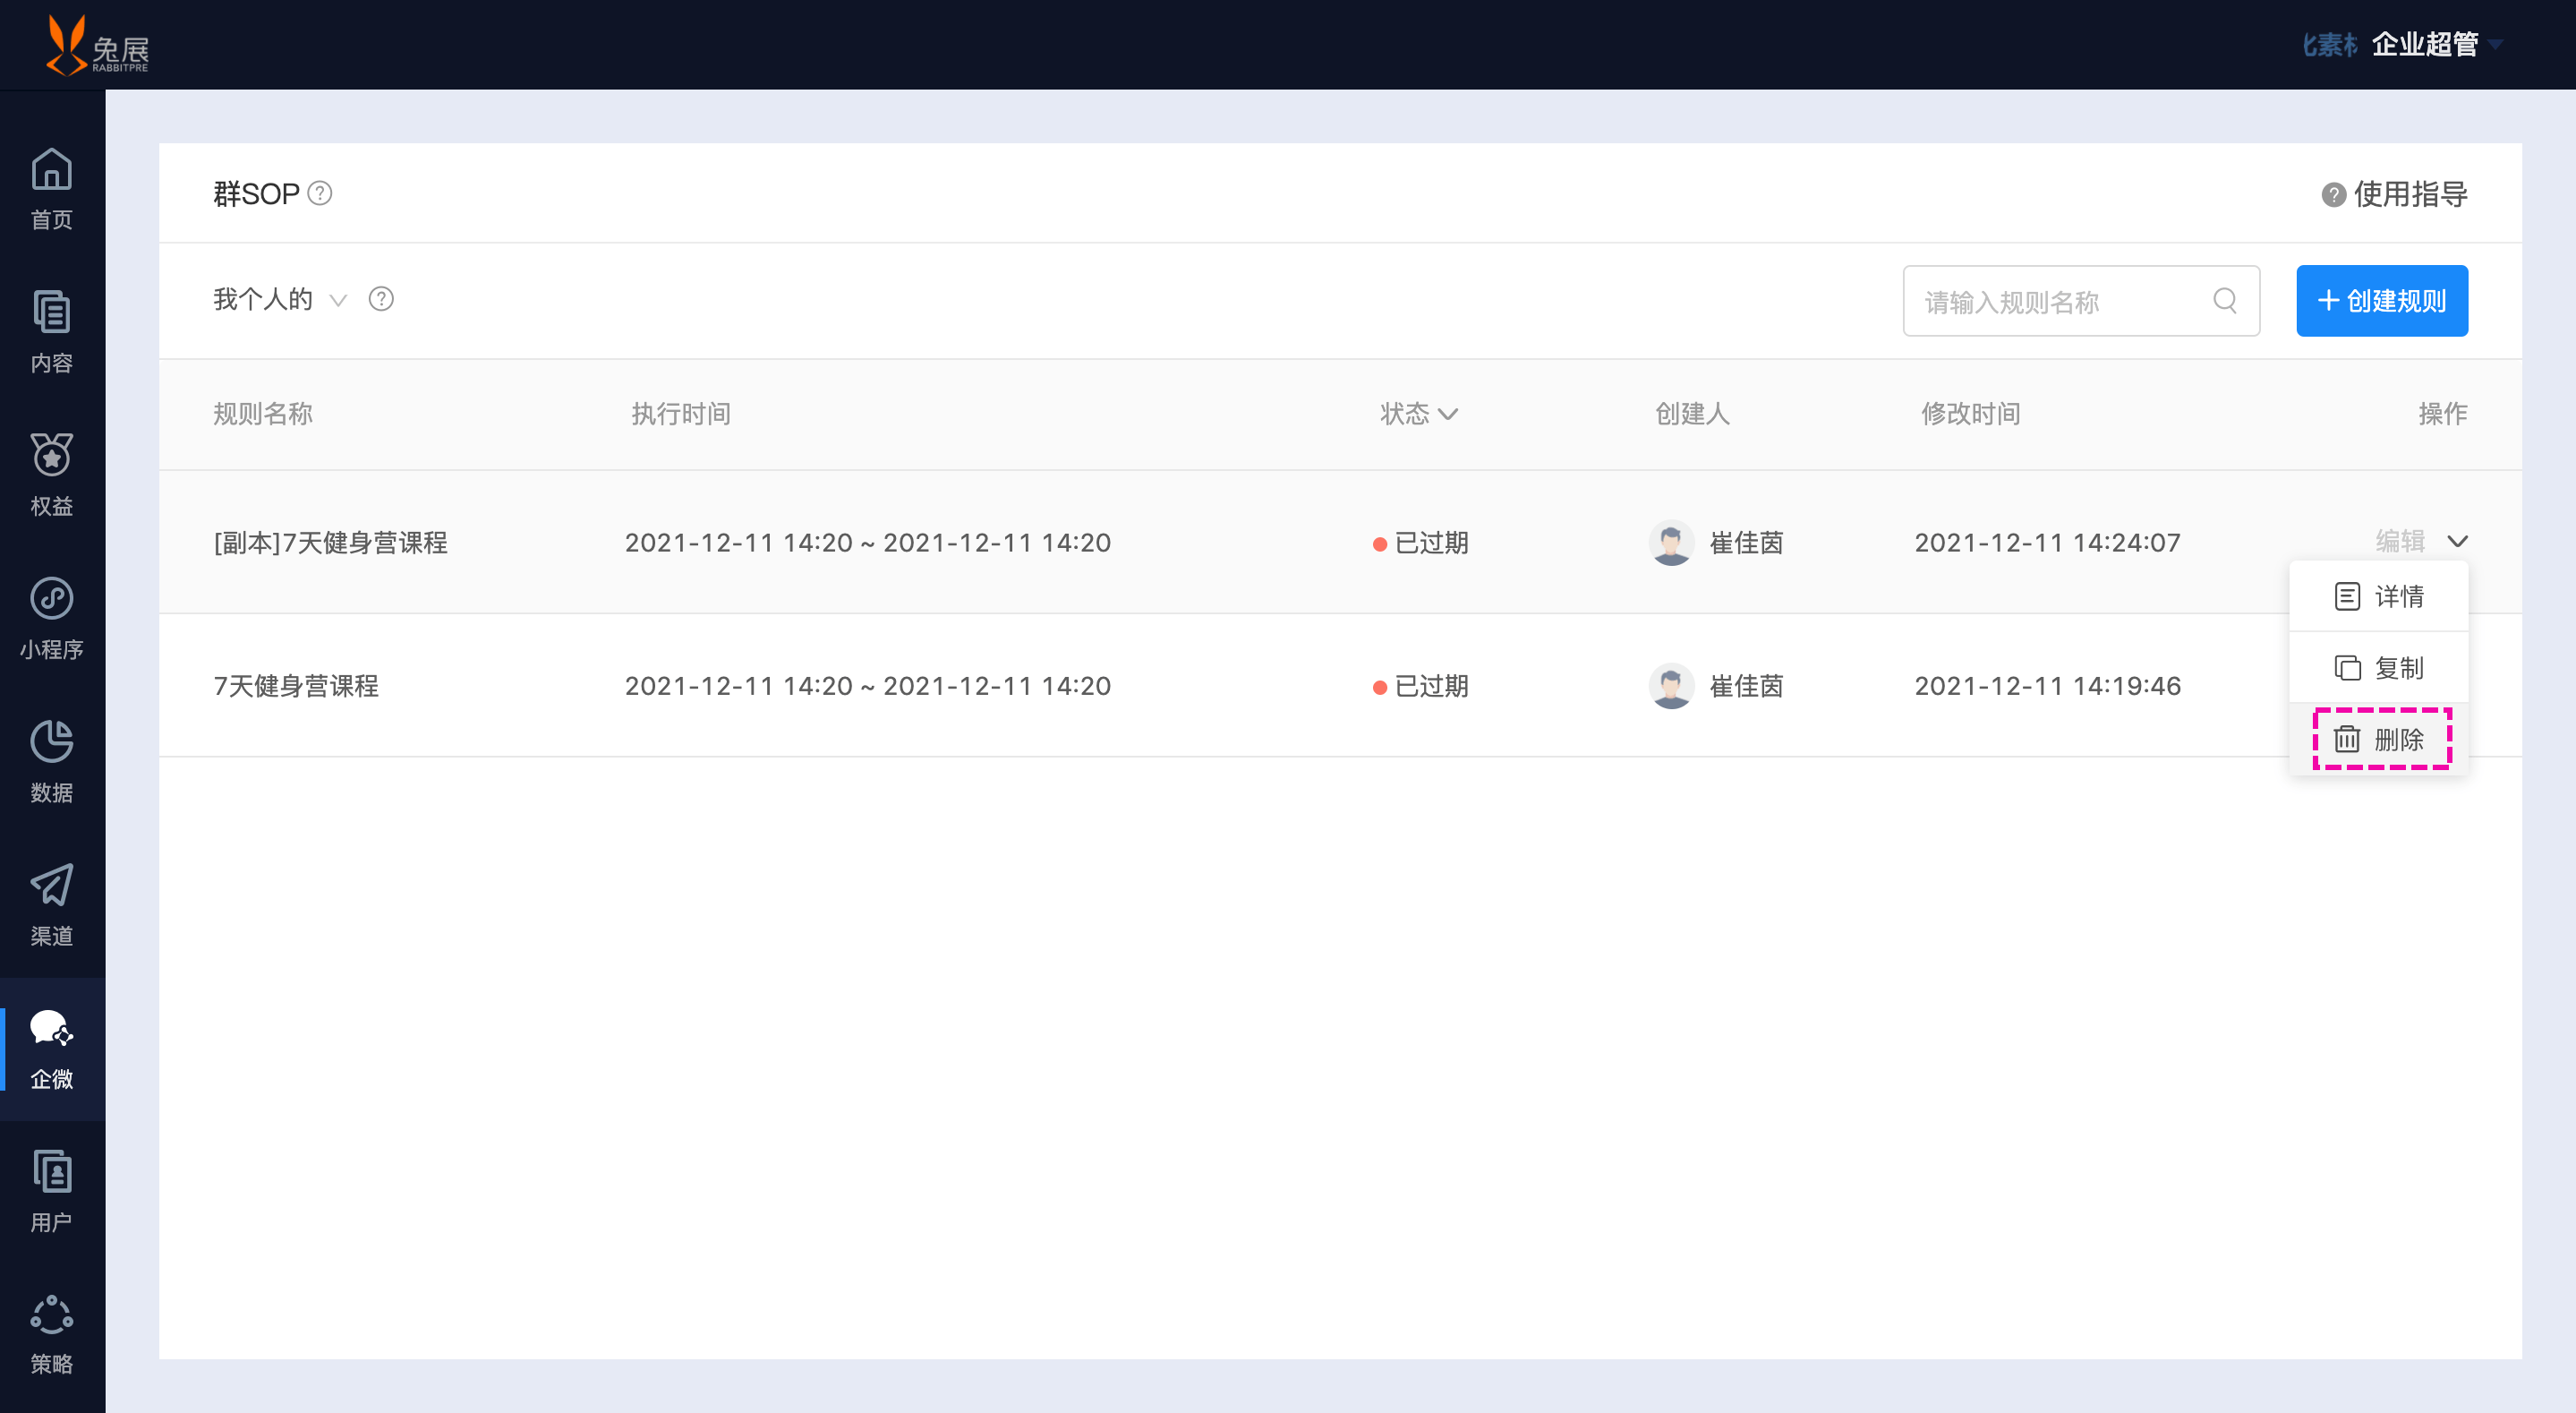Click modified time 2021-12-11 14:24:07

(x=2047, y=543)
